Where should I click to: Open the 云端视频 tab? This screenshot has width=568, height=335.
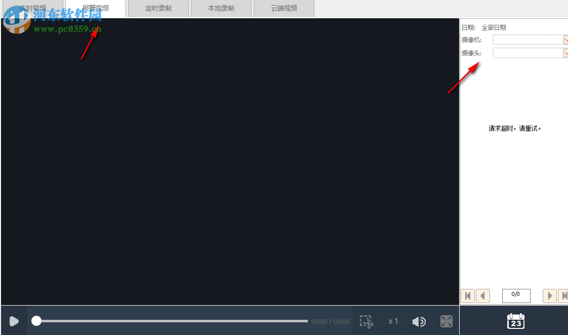283,8
